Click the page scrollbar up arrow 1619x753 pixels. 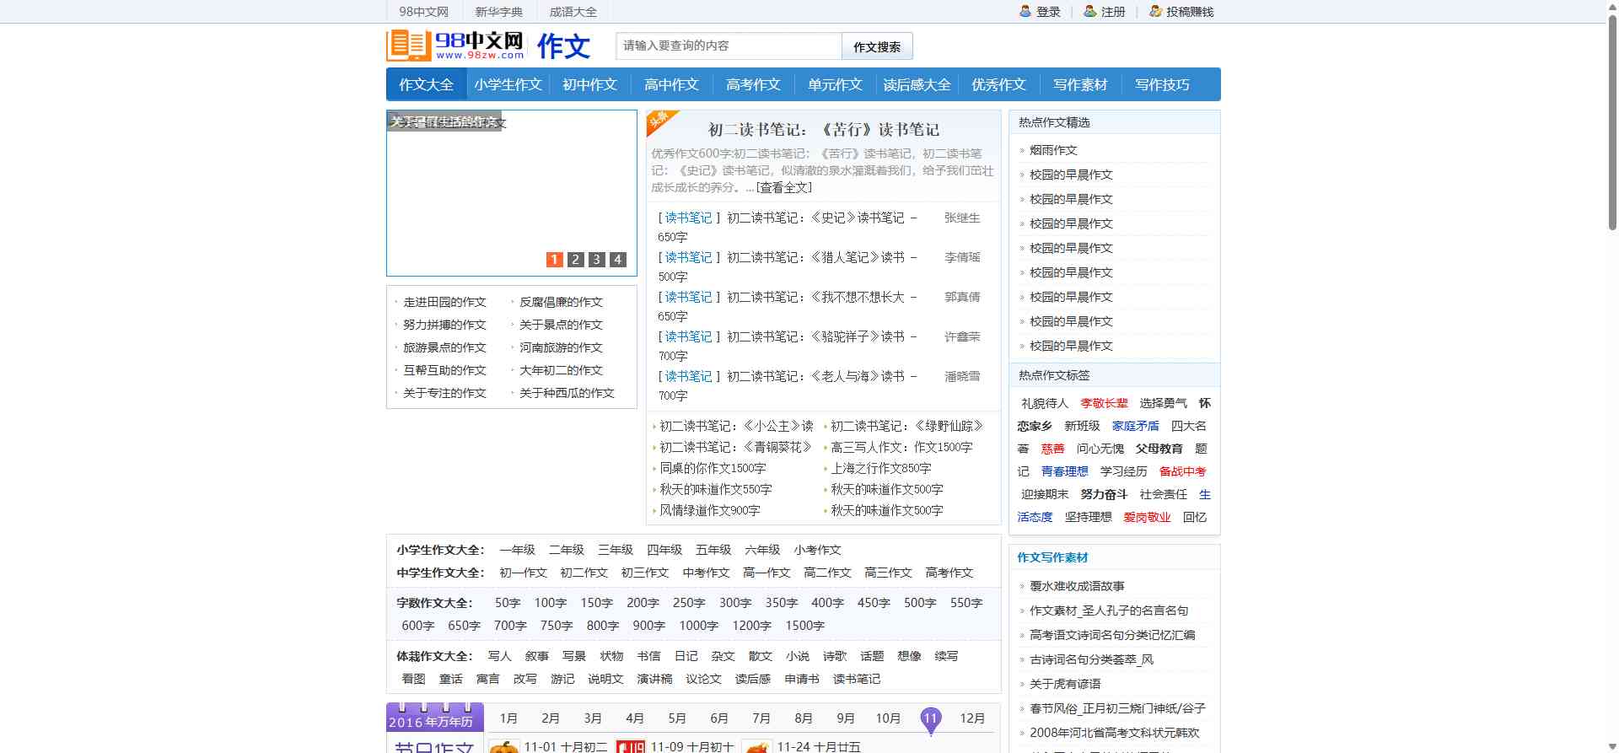coord(1611,6)
